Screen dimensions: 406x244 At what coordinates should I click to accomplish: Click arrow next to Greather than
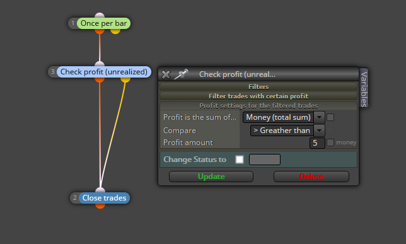(x=319, y=131)
